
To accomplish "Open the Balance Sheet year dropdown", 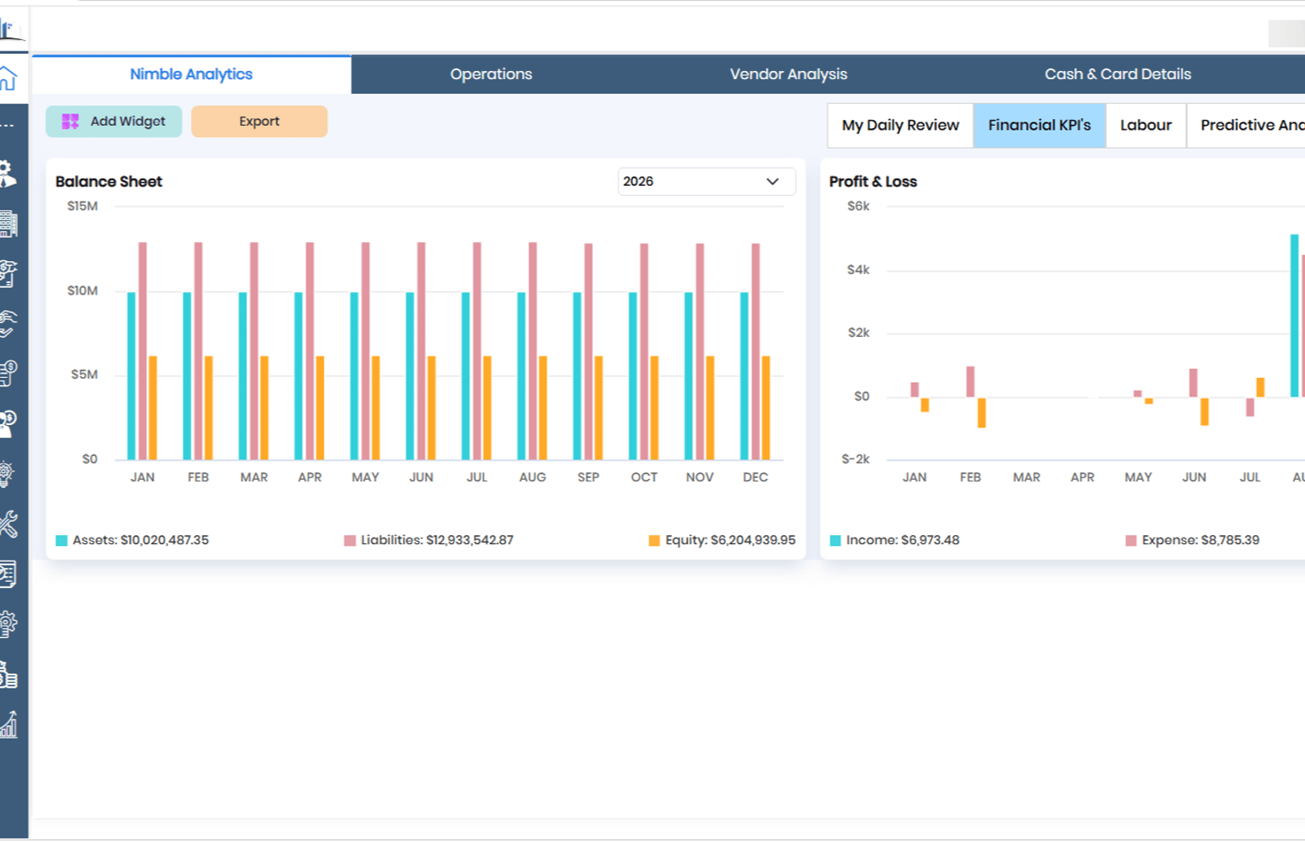I will [706, 181].
